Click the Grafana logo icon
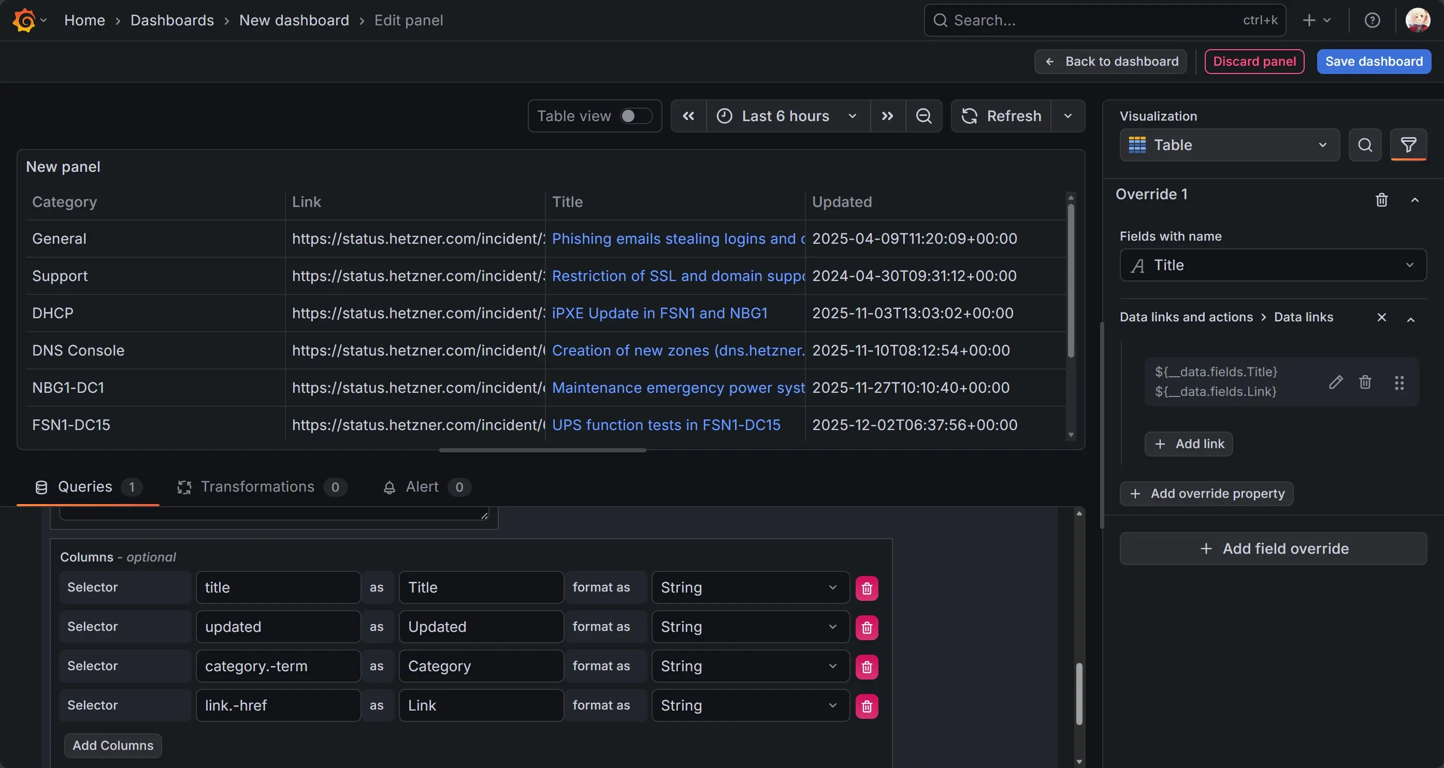This screenshot has width=1444, height=768. pos(24,21)
